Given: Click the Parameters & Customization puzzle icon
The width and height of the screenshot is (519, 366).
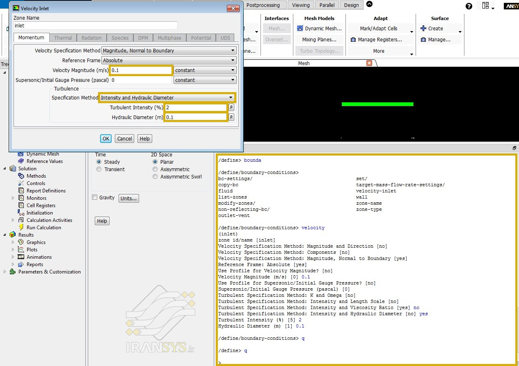Looking at the screenshot, I should (12, 272).
